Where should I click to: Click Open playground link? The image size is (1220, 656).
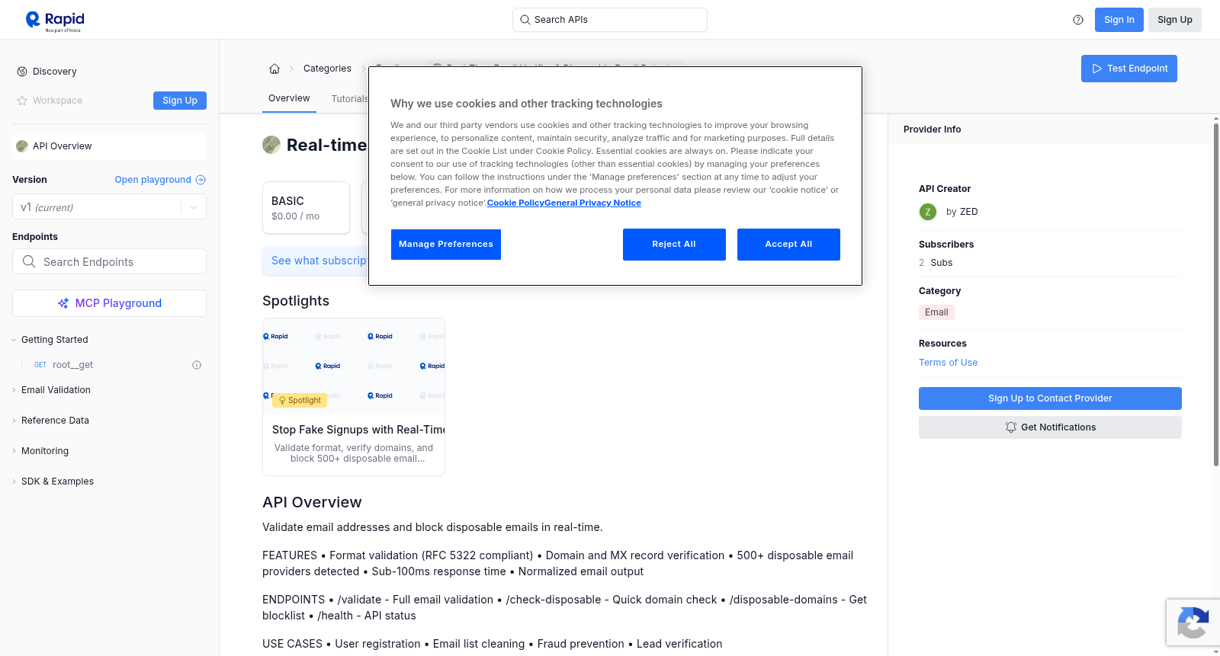pyautogui.click(x=152, y=180)
